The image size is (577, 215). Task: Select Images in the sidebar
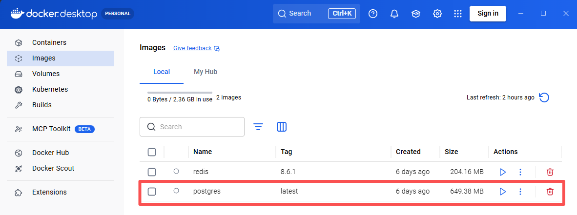point(61,58)
